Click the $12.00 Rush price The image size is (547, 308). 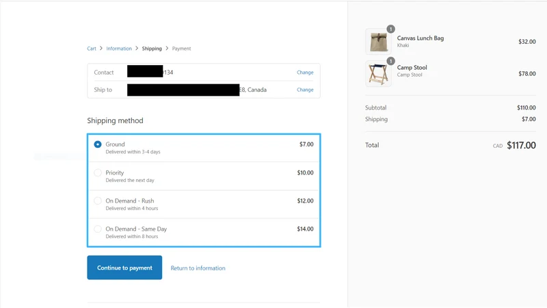[305, 201]
